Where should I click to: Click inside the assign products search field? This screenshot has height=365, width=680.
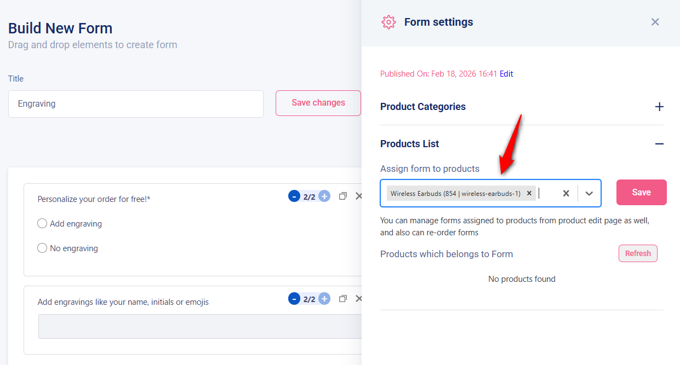(x=548, y=193)
